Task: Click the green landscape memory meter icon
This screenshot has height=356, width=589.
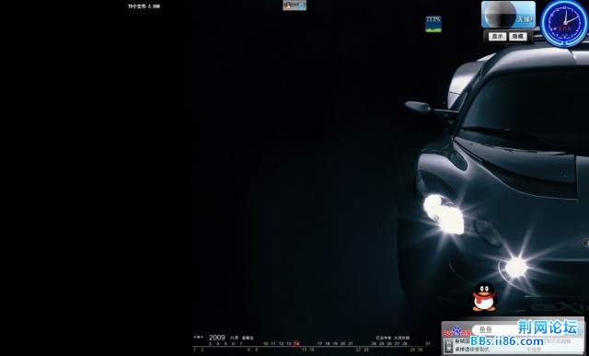Action: pyautogui.click(x=433, y=24)
